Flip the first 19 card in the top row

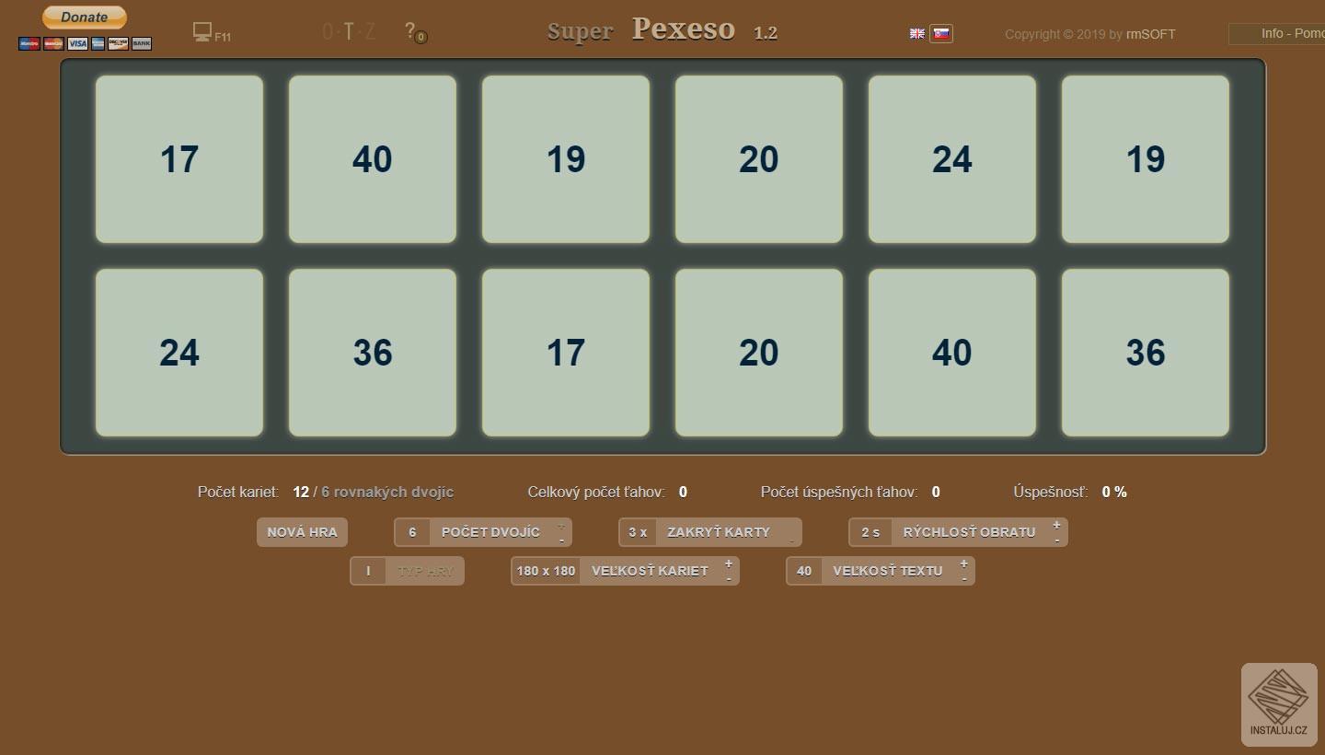click(566, 159)
